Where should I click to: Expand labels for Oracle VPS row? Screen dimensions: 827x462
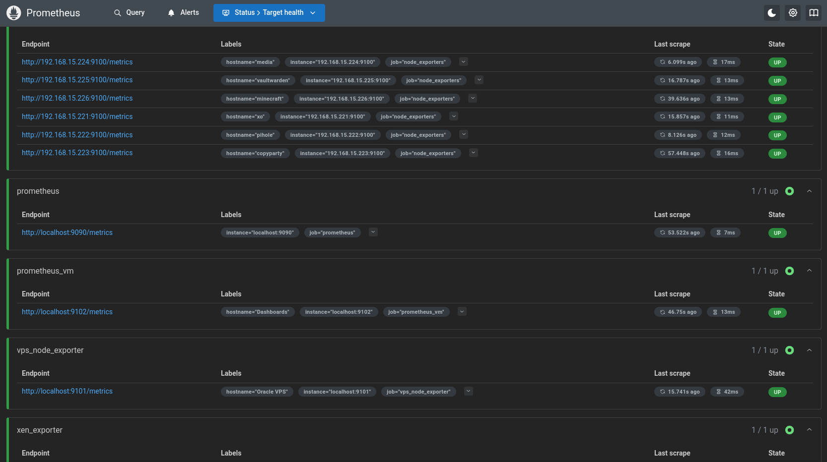468,391
